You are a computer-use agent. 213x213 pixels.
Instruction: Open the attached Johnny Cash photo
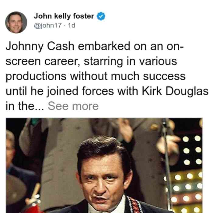click(104, 166)
